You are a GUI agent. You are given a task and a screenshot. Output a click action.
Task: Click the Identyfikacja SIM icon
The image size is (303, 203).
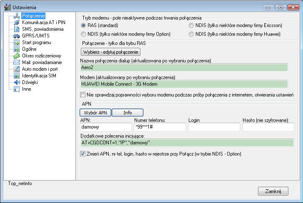pos(17,76)
